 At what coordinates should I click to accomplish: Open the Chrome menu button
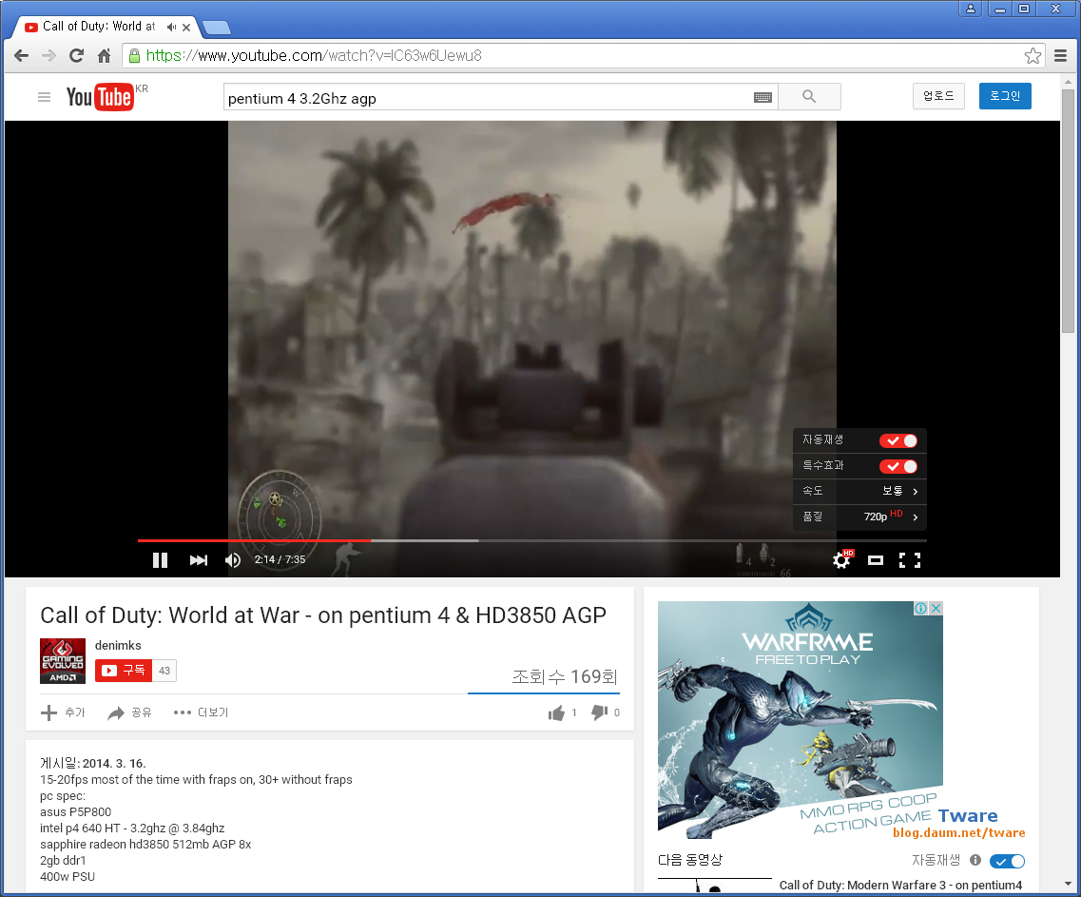click(1060, 56)
